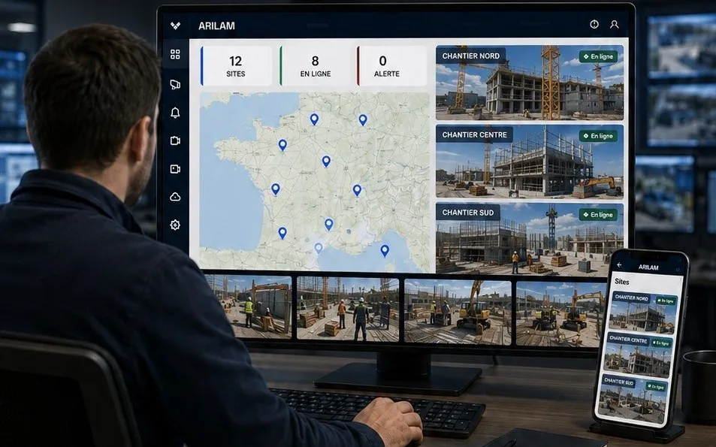Tap Chantier Centre's En ligne badge on phone

pyautogui.click(x=661, y=343)
